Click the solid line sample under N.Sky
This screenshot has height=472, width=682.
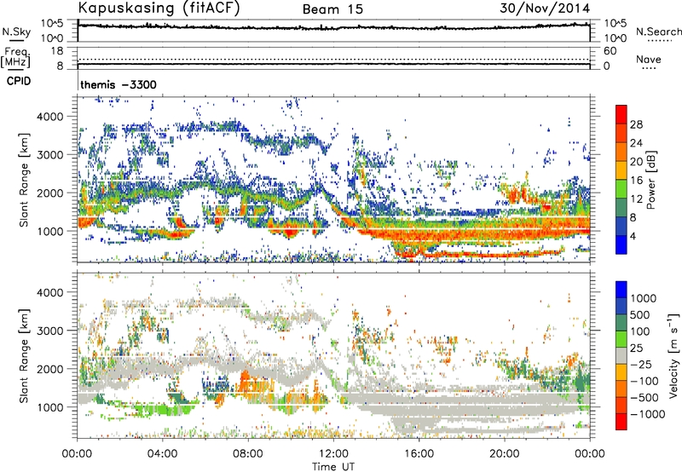pyautogui.click(x=16, y=40)
